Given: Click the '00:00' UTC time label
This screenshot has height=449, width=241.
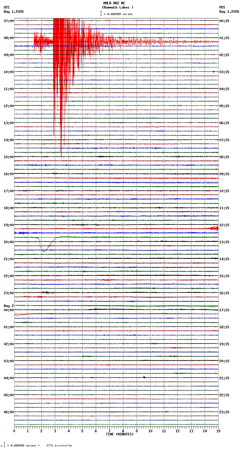Looking at the screenshot, I should 9,310.
